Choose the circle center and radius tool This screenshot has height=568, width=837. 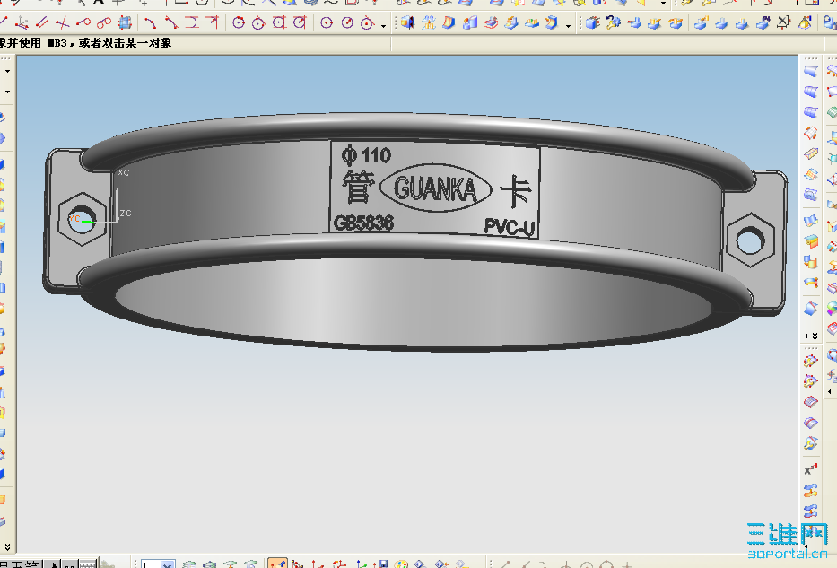pos(347,22)
